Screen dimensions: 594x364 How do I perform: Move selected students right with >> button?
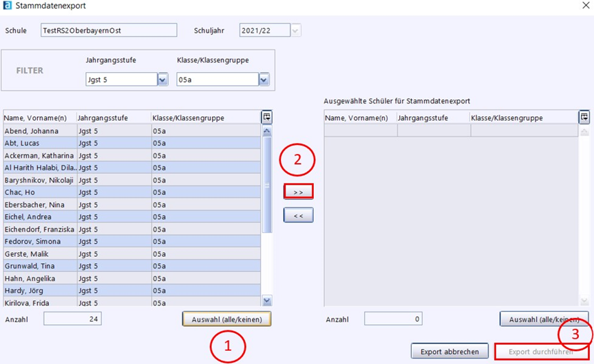click(298, 192)
